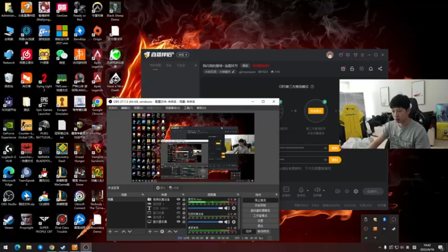The image size is (448, 252).
Task: Move selected source down in OBS sources list
Action: pyautogui.click(x=176, y=231)
